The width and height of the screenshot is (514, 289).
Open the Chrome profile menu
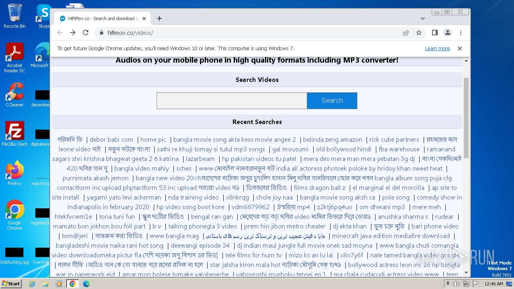click(448, 33)
